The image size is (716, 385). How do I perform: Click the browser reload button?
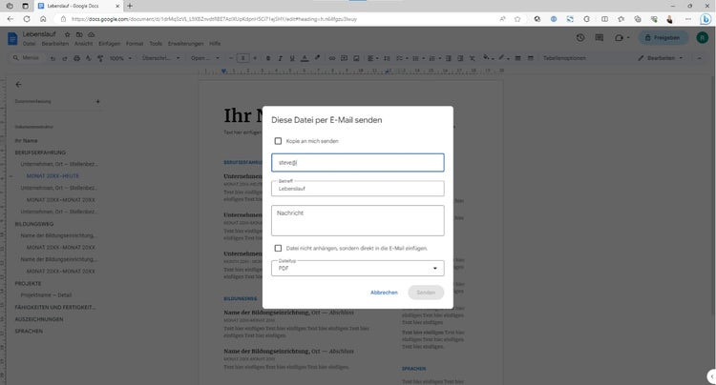click(x=27, y=19)
